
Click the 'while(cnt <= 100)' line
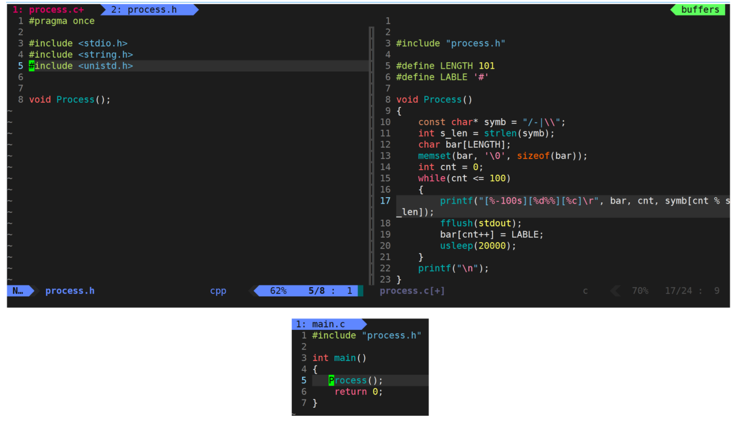coord(464,178)
